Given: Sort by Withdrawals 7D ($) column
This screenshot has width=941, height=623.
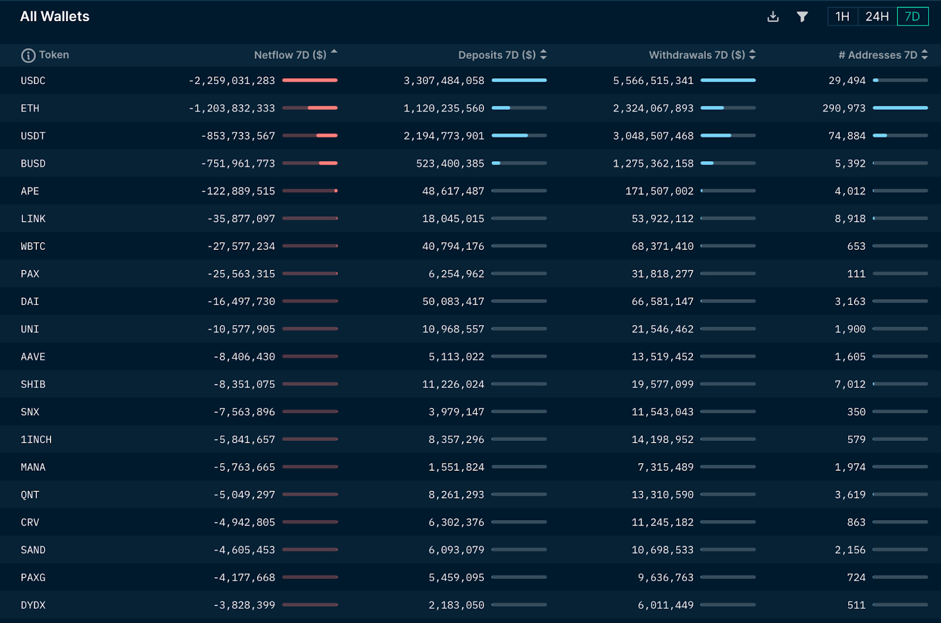Looking at the screenshot, I should (x=702, y=55).
